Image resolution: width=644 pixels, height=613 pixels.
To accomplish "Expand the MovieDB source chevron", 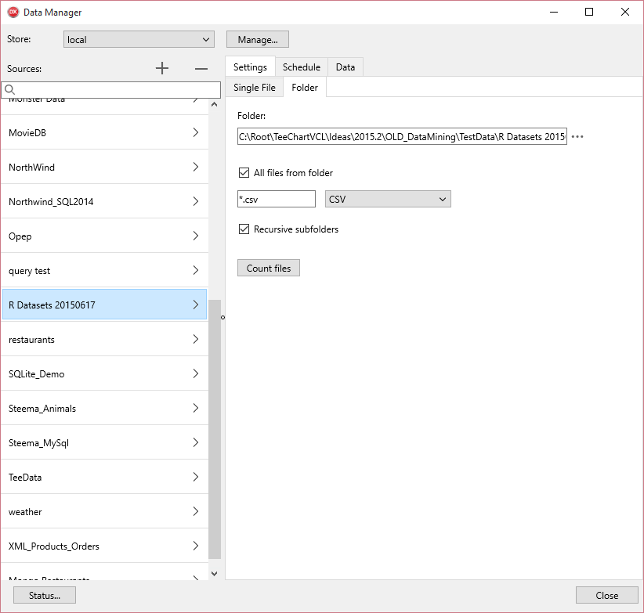I will [x=196, y=132].
